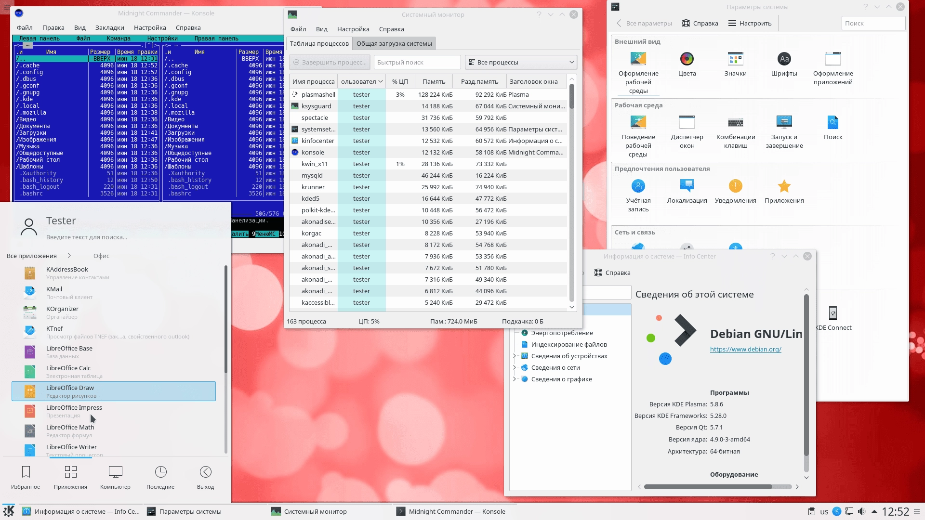Click the 12:52 taskbar clock
The width and height of the screenshot is (925, 520).
[x=896, y=511]
